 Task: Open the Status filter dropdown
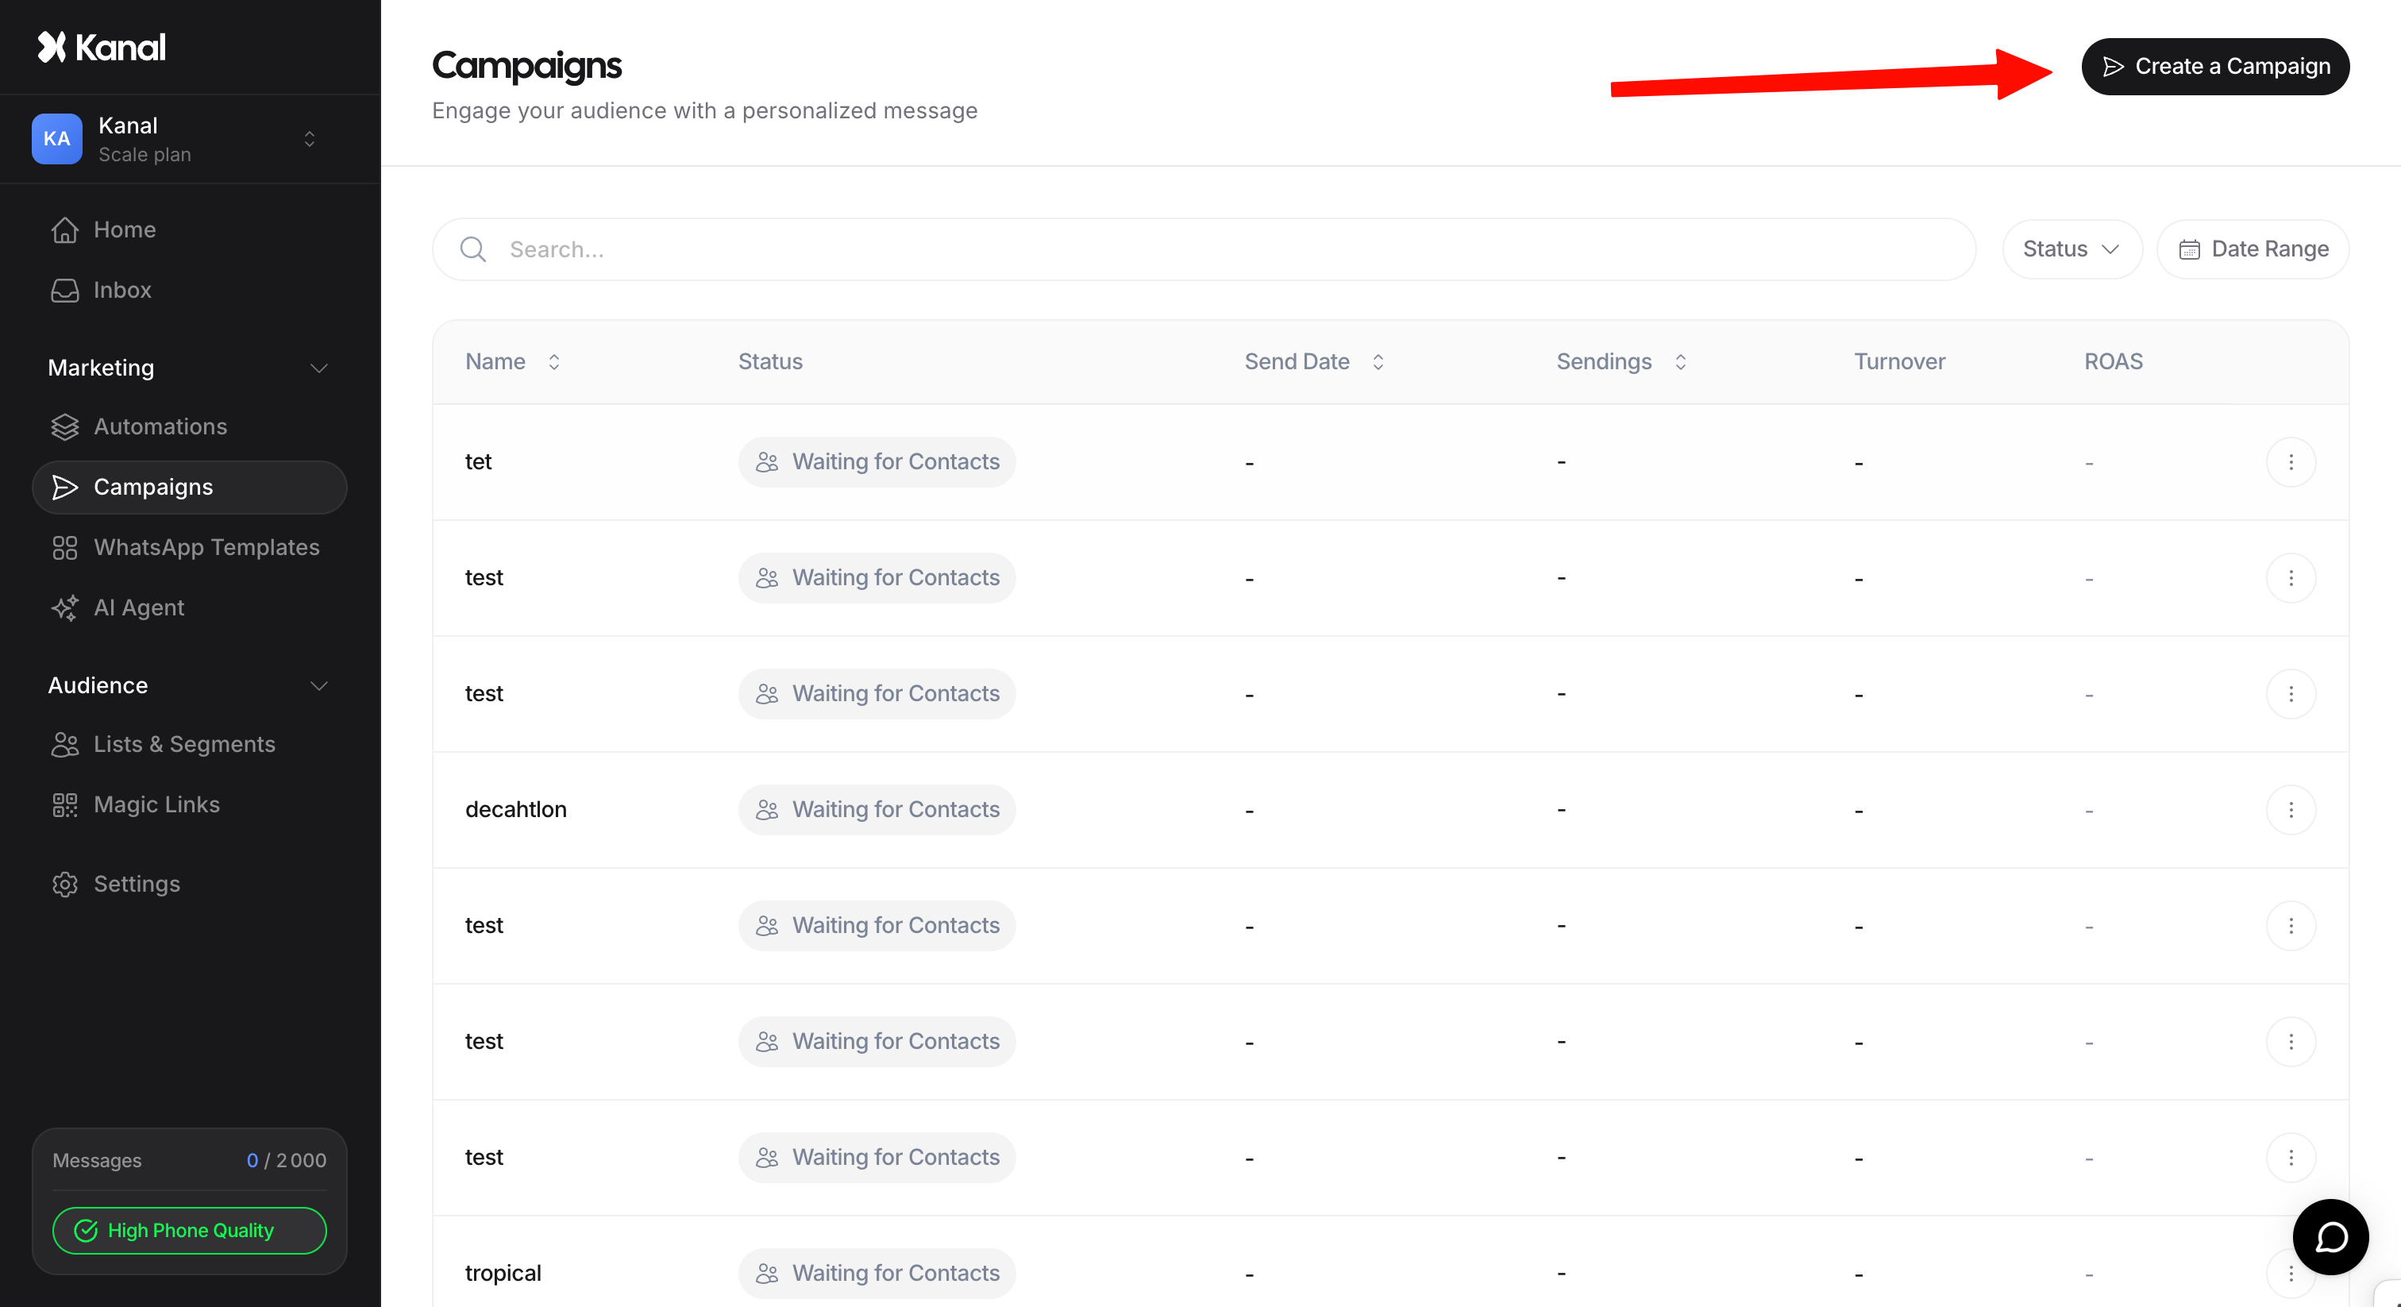pyautogui.click(x=2071, y=249)
